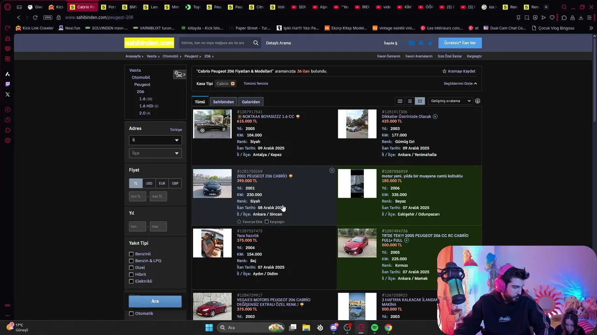Go back with the browser back arrow
This screenshot has height=335, width=597.
[x=19, y=17]
